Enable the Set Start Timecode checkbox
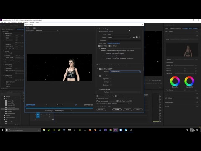201x151 pixels. [97, 101]
